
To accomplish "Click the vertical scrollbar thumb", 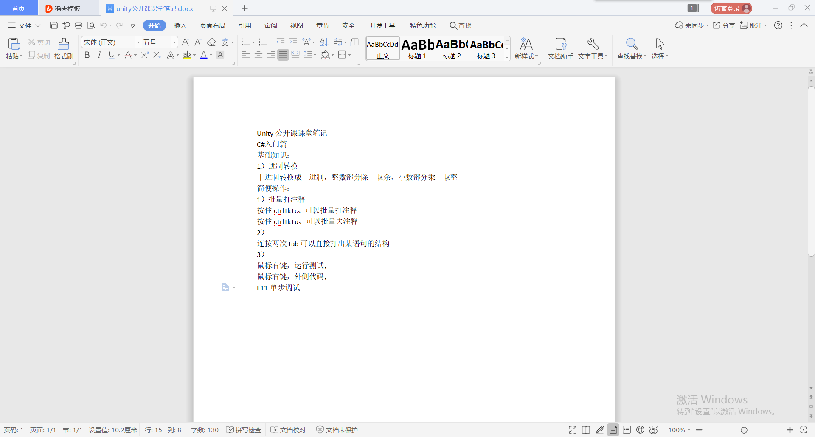I will [811, 171].
